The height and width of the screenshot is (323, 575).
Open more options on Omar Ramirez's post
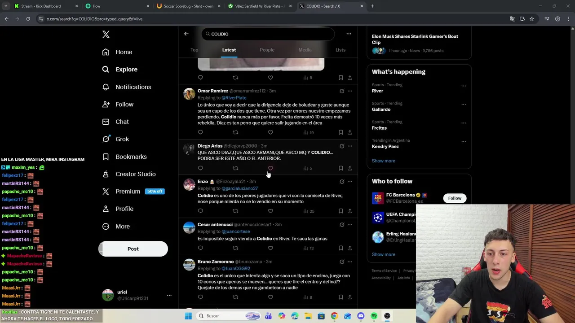pos(350,91)
